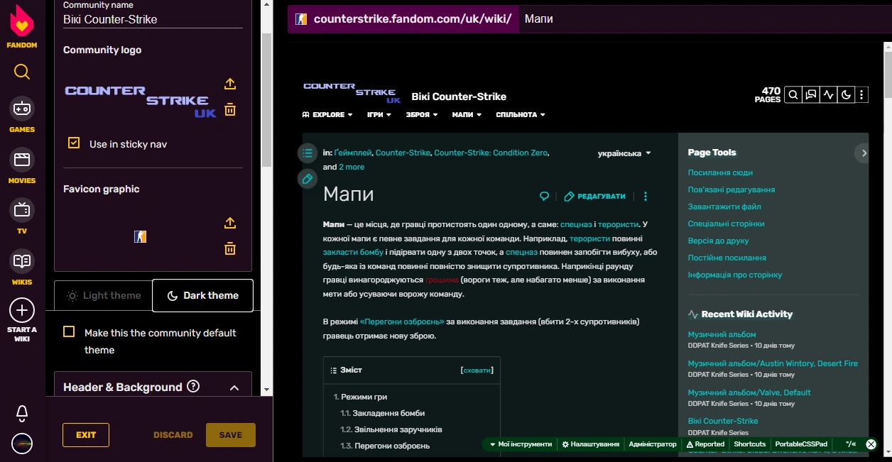Open the table of contents list icon
This screenshot has width=892, height=462.
click(307, 153)
